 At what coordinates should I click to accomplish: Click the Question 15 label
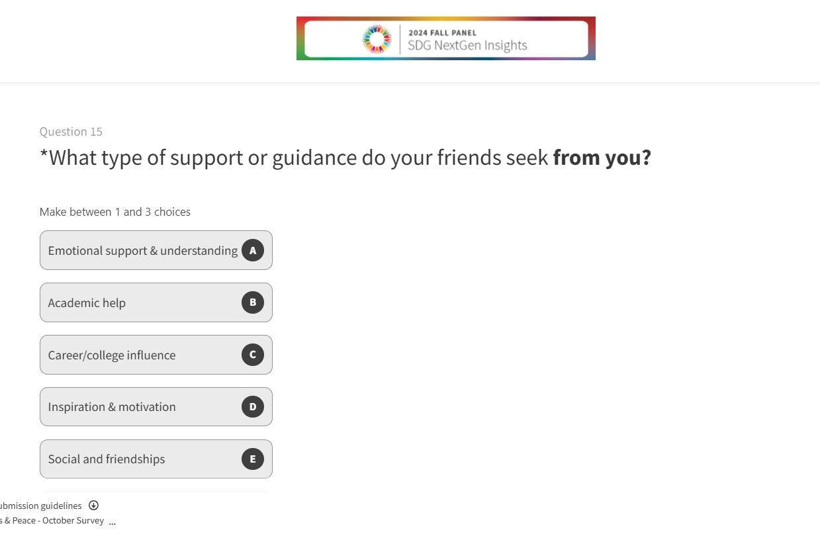71,132
